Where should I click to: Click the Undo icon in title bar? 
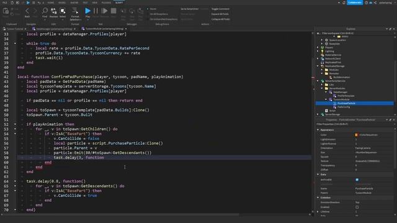pyautogui.click(x=39, y=2)
